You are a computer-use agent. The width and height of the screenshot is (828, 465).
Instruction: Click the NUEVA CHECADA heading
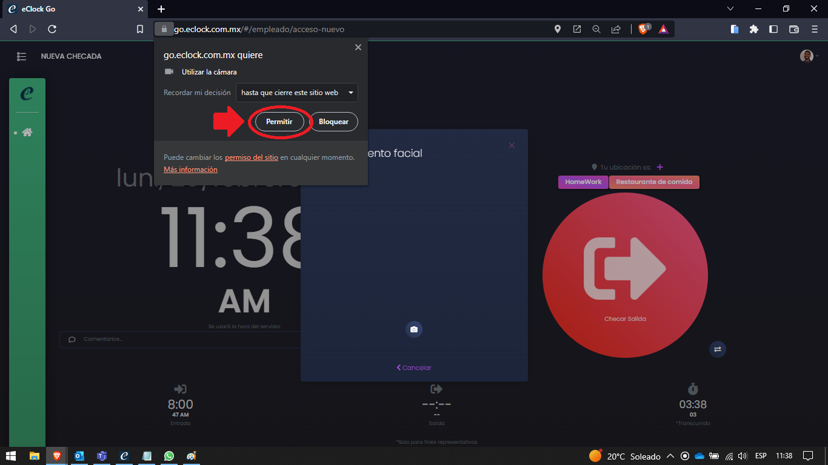click(x=71, y=56)
